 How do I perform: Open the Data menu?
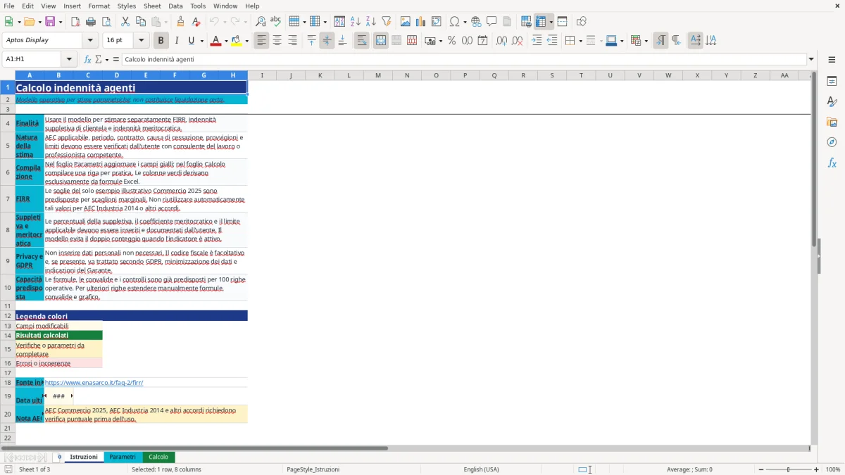tap(175, 6)
